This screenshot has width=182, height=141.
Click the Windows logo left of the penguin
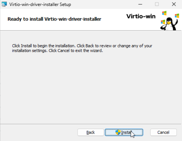[x=163, y=22]
